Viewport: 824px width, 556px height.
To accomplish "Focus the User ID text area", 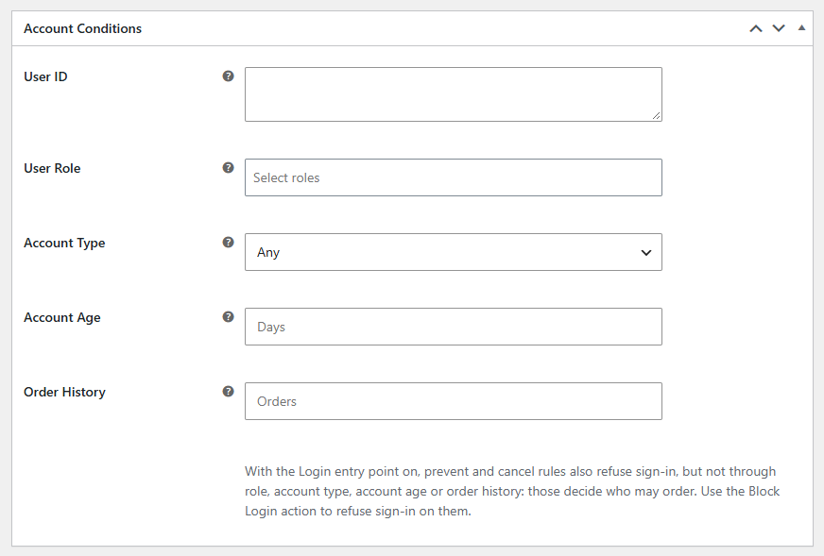I will tap(453, 94).
